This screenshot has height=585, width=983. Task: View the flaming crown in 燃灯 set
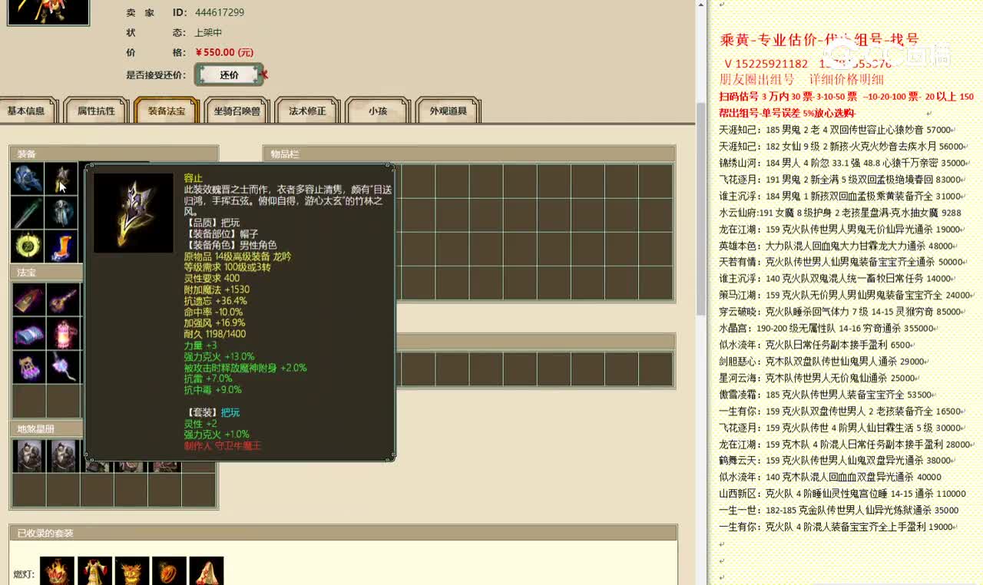57,572
